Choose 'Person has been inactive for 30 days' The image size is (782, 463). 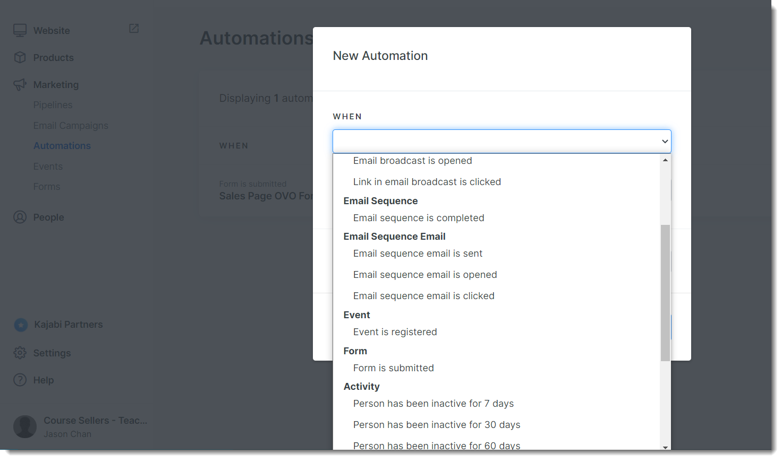pyautogui.click(x=437, y=425)
